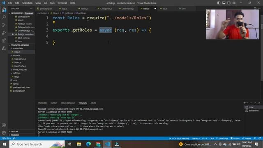
Task: Open the File menu
Action: (10, 3)
